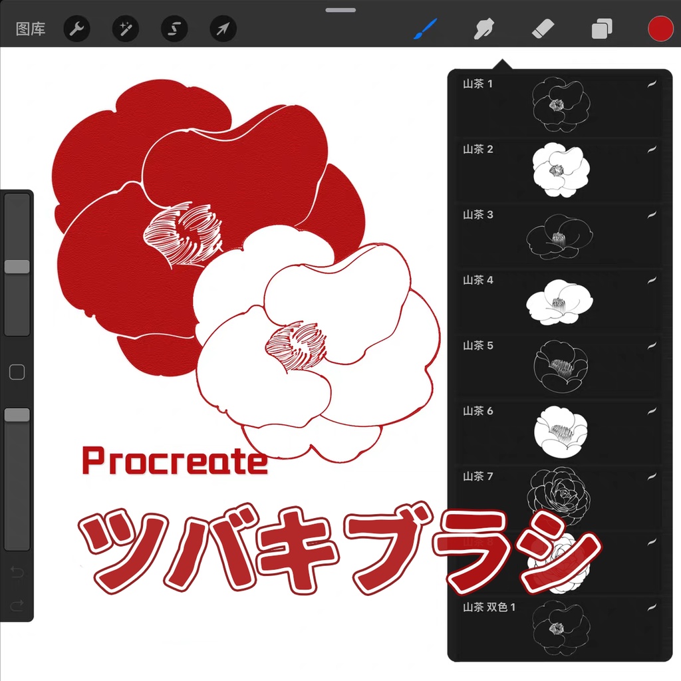Choose the 山茶 3 brush

(559, 235)
